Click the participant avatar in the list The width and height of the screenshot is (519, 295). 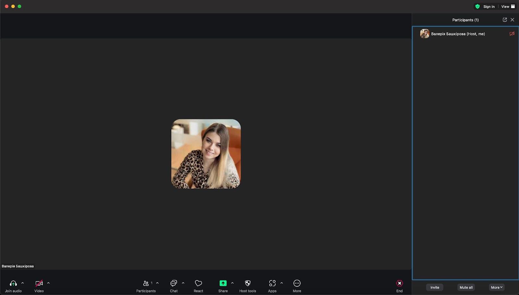tap(425, 34)
